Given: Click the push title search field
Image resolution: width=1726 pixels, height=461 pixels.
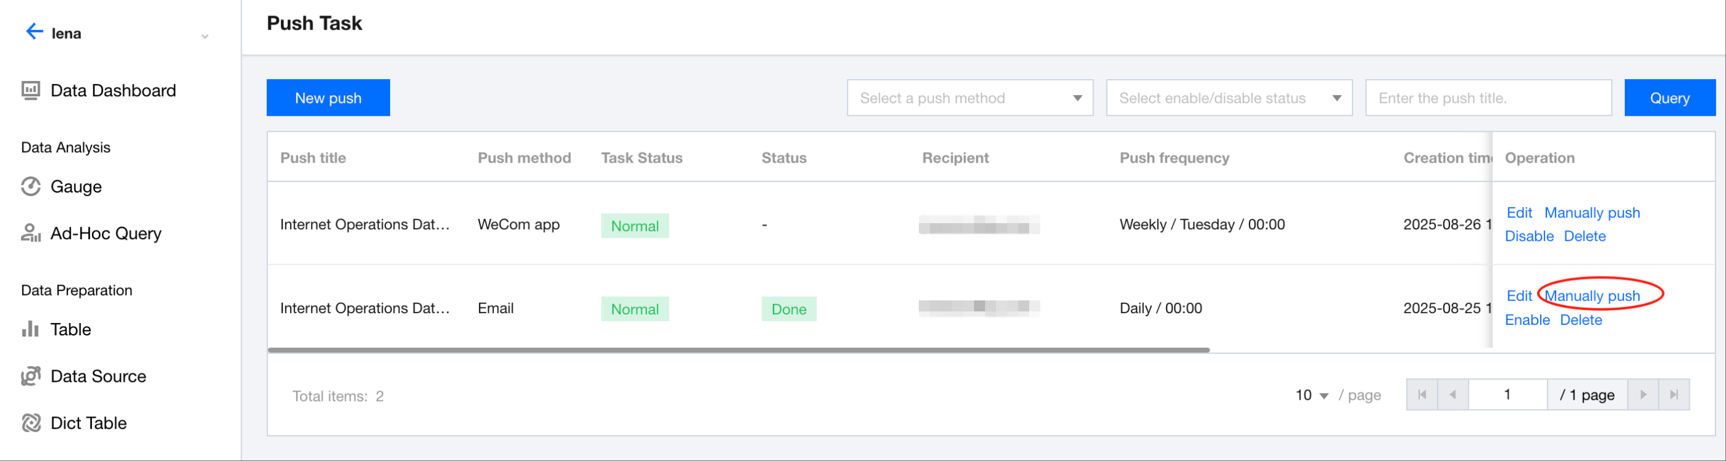Looking at the screenshot, I should pos(1487,98).
